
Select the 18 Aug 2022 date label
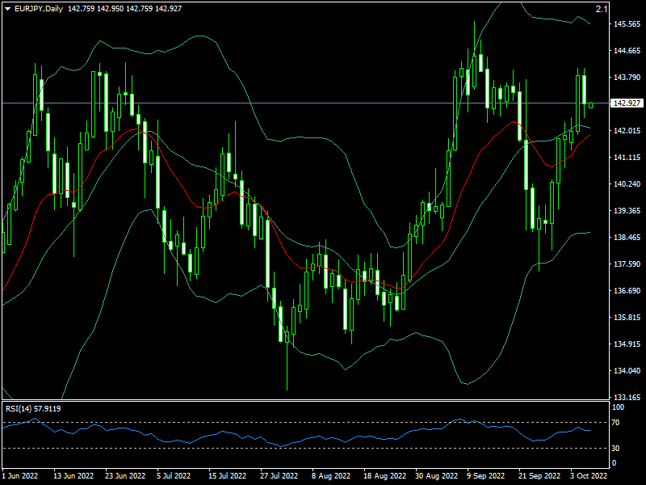384,475
